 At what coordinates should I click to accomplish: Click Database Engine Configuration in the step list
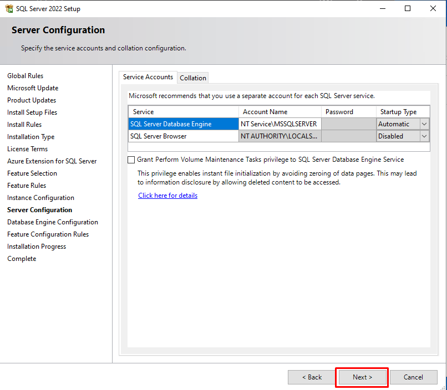click(x=53, y=222)
